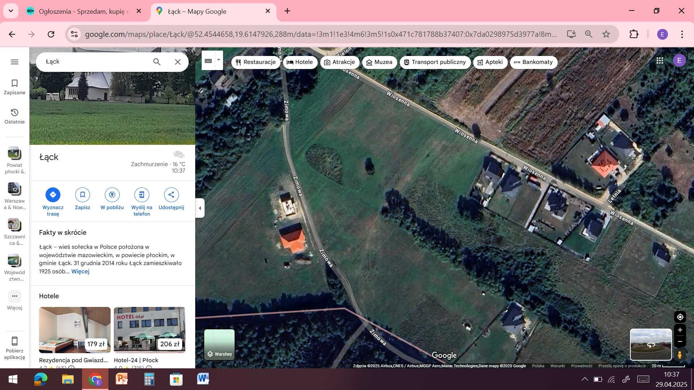Open the Google Maps hamburger menu

pyautogui.click(x=14, y=62)
